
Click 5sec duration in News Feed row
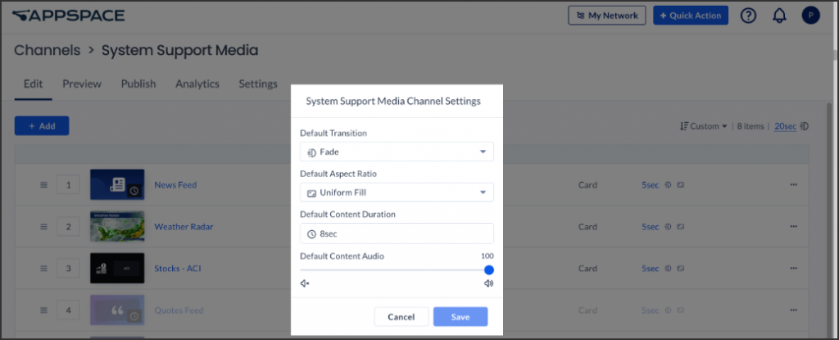coord(650,184)
